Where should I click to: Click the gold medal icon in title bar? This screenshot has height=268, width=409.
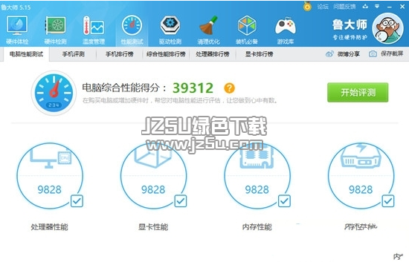click(x=308, y=6)
